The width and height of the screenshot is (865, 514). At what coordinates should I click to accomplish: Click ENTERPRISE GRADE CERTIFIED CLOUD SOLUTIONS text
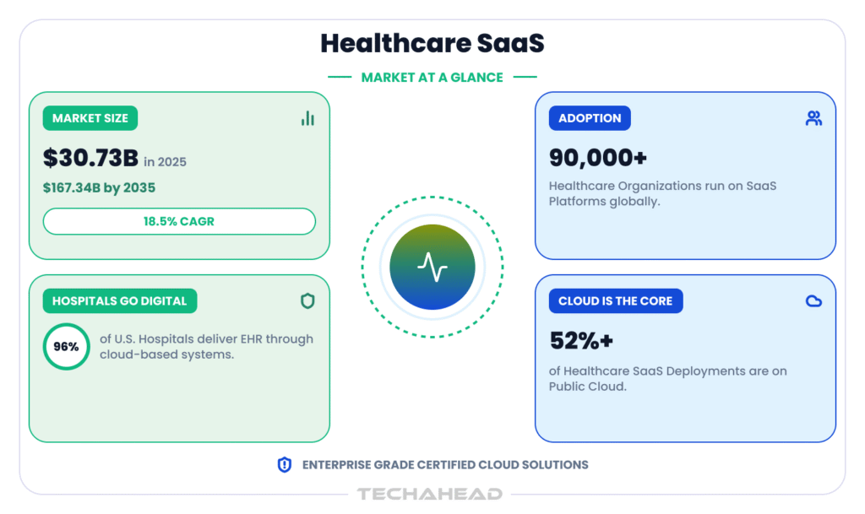pos(445,465)
